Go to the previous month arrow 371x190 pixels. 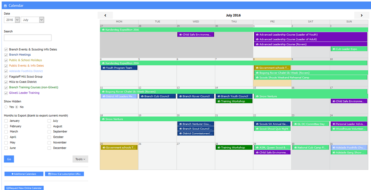(105, 15)
